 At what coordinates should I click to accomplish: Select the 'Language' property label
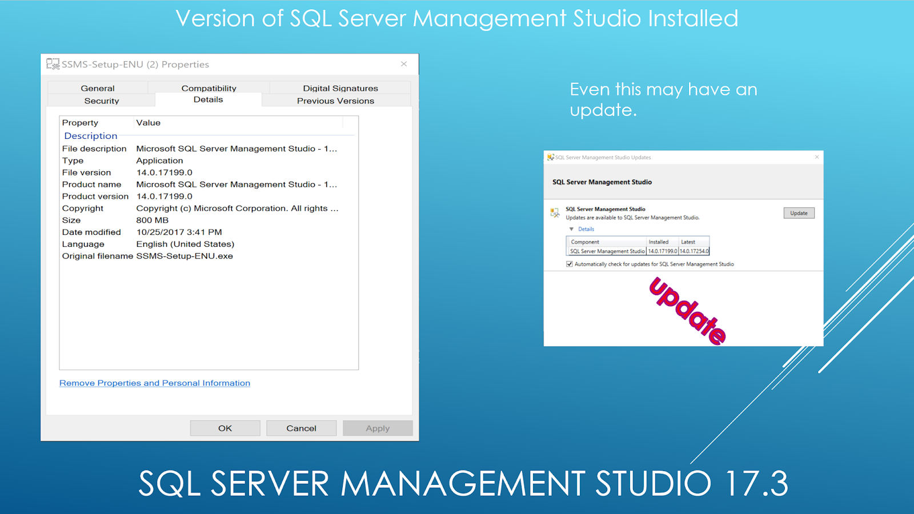[83, 244]
